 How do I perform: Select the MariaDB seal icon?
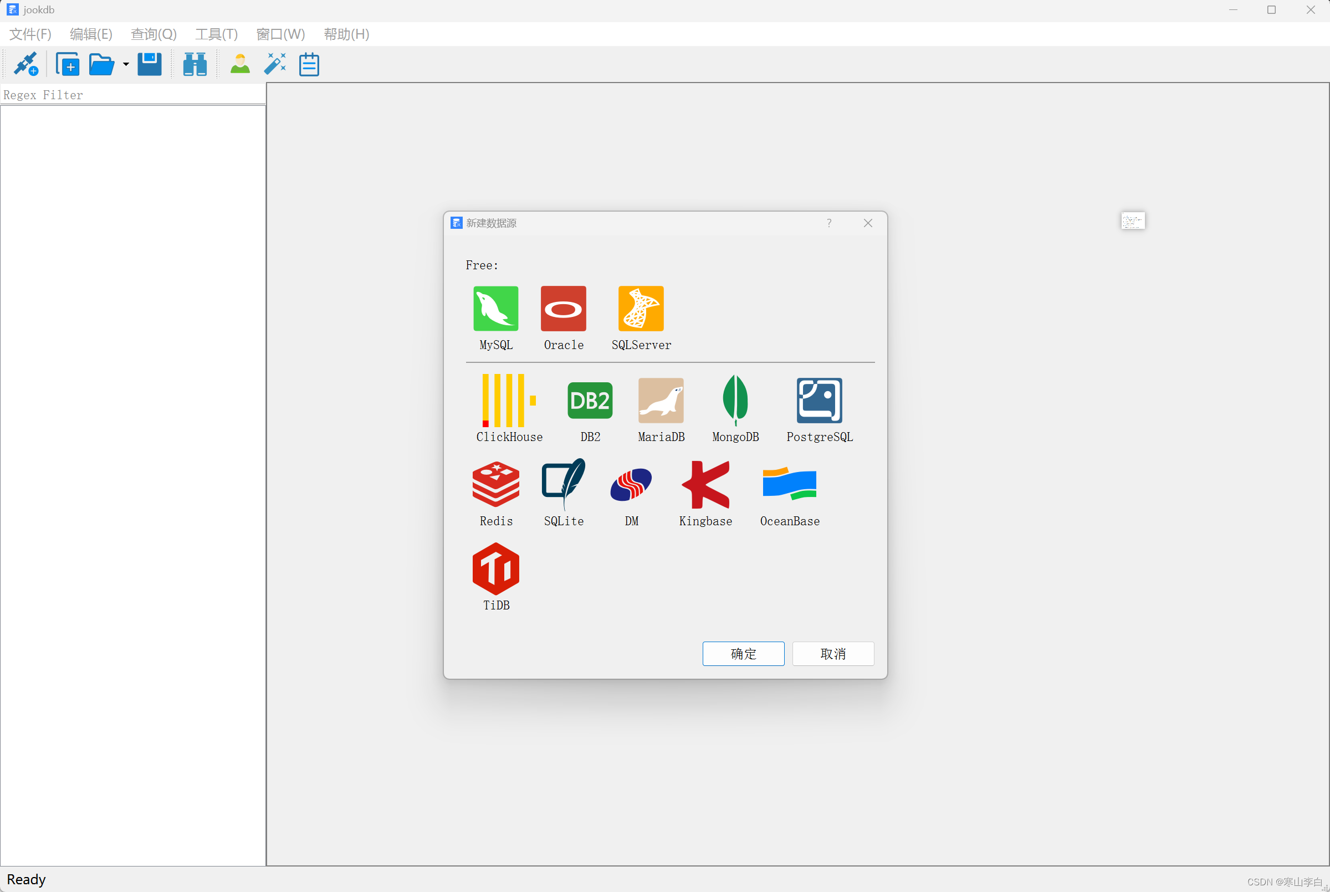661,401
